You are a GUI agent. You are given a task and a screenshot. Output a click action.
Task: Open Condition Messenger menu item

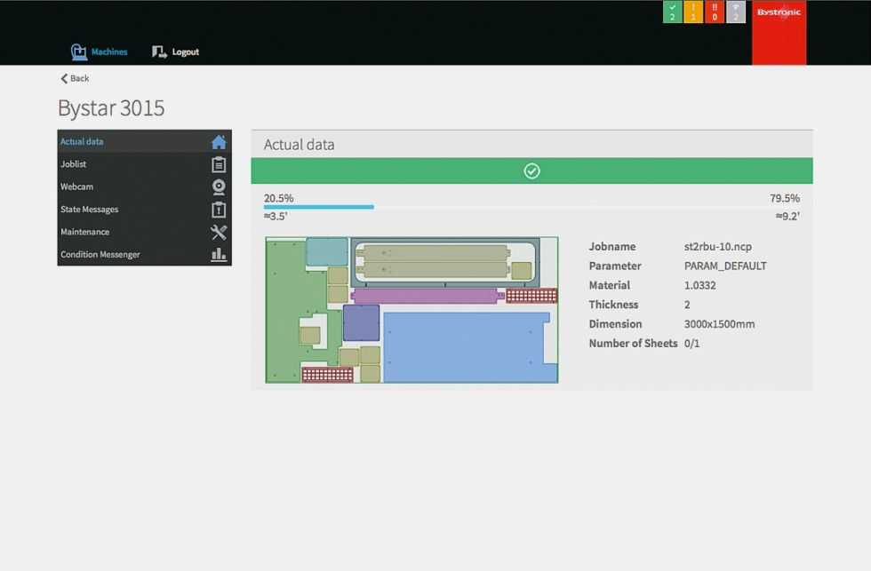pyautogui.click(x=144, y=254)
